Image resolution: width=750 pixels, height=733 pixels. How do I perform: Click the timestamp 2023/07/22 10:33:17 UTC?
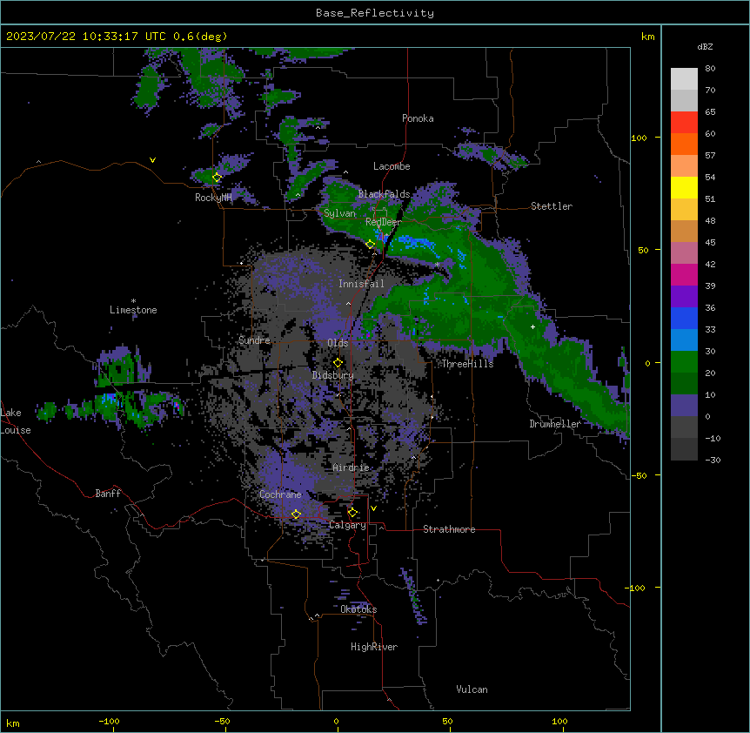85,37
